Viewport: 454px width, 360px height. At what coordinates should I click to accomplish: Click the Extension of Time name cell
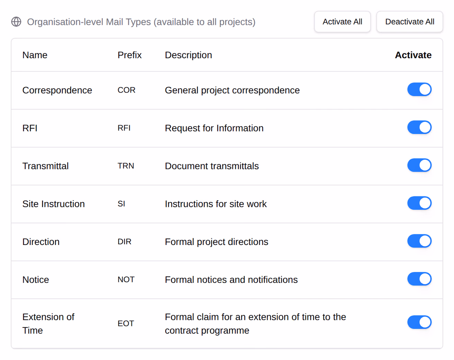point(48,324)
